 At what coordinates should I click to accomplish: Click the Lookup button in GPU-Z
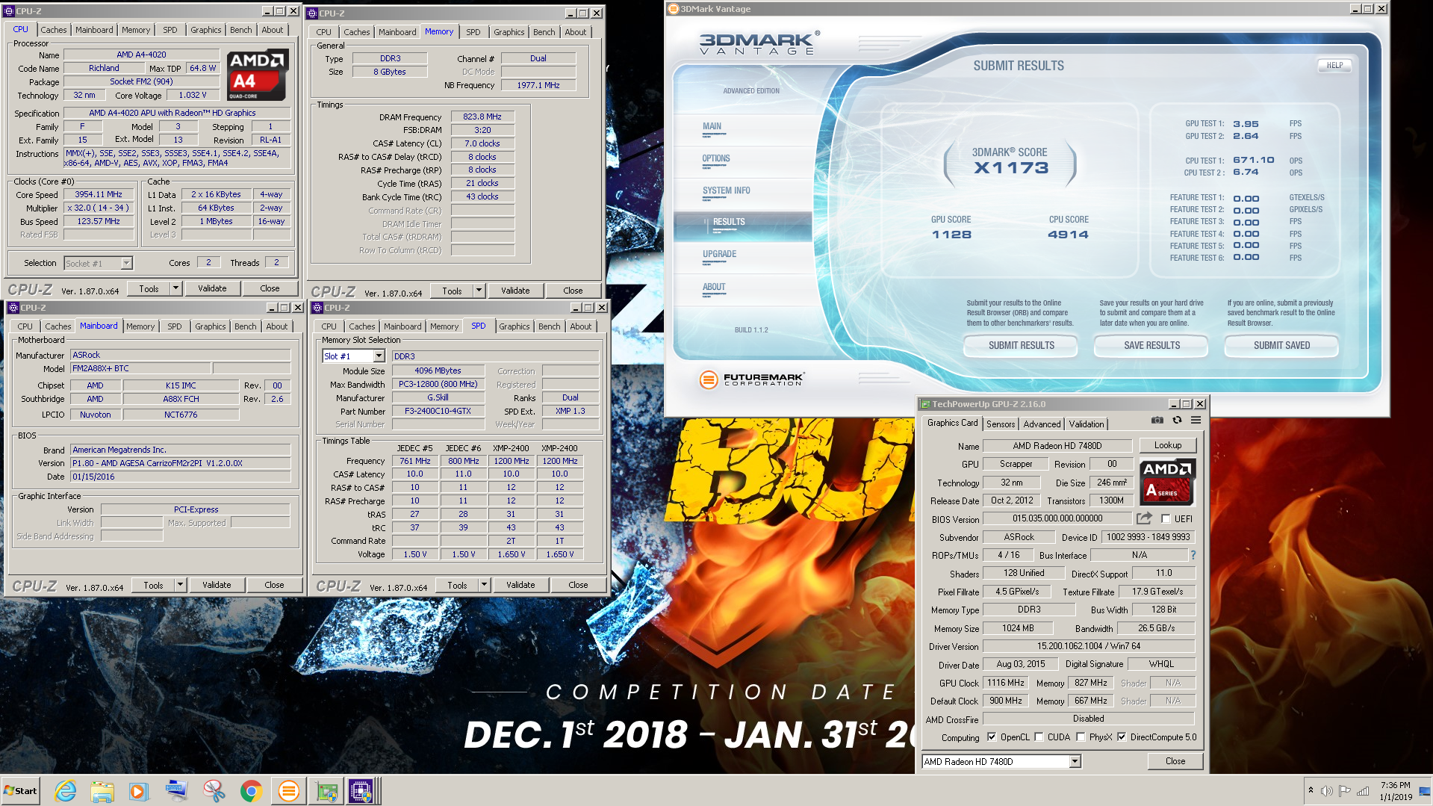click(1167, 445)
